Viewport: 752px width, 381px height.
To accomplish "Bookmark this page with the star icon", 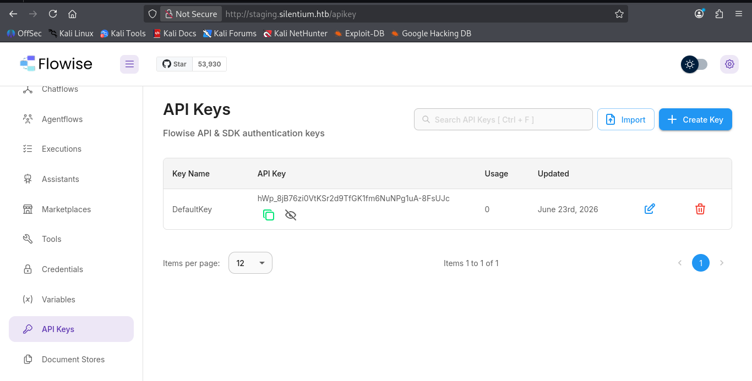I will coord(619,14).
